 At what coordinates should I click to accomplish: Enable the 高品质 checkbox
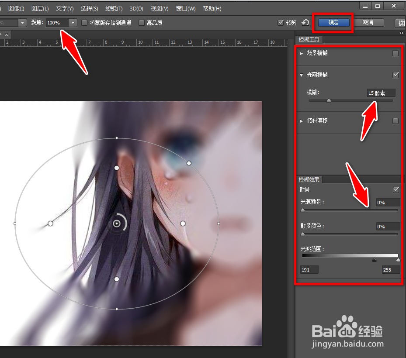tap(141, 23)
